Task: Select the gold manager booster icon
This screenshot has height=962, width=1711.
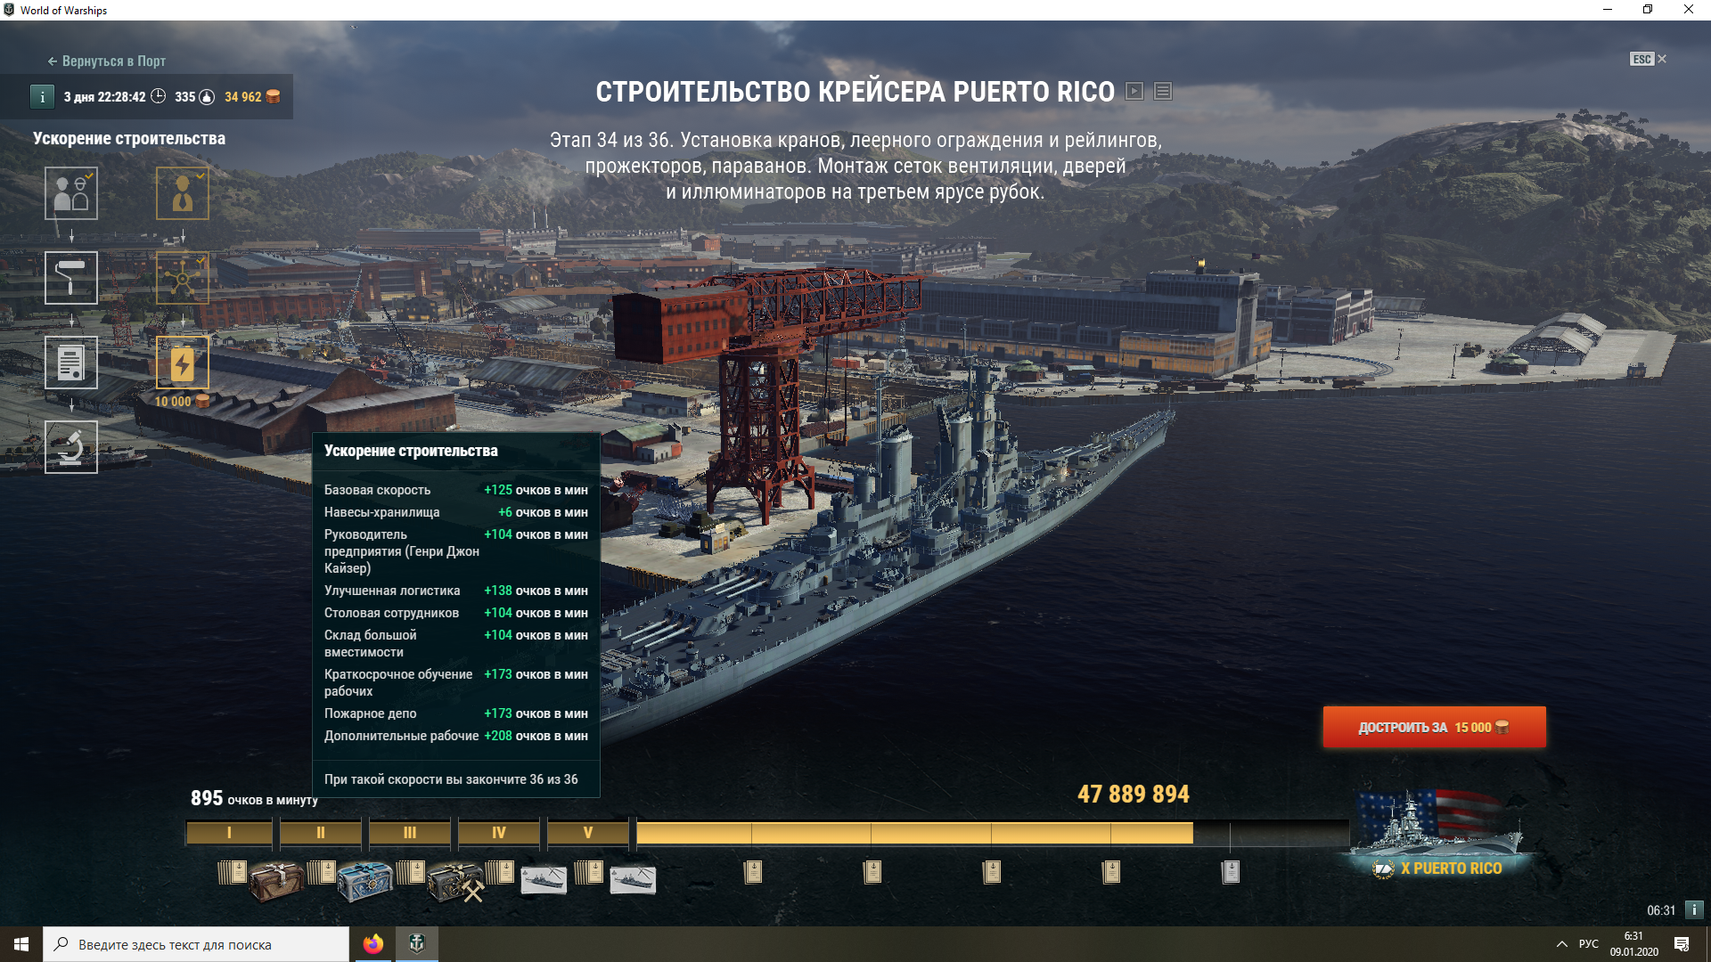Action: [183, 193]
